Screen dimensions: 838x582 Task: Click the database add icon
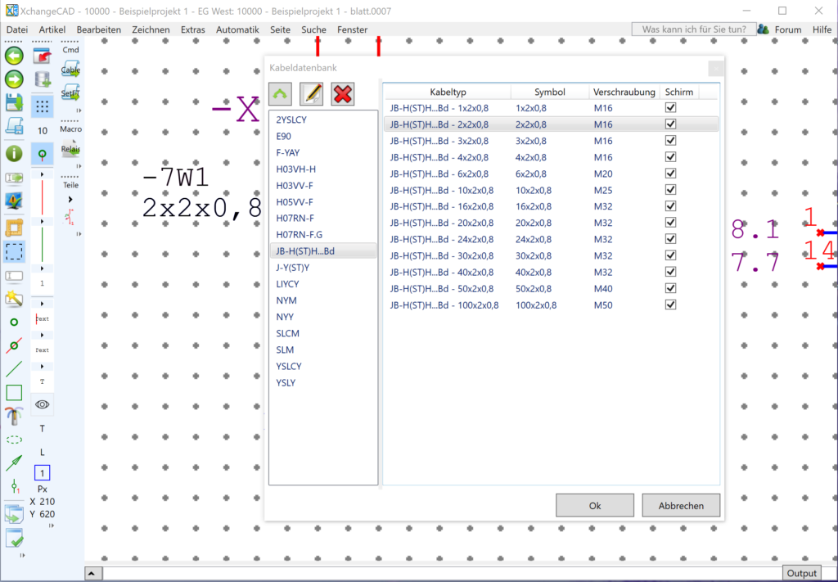click(x=42, y=80)
